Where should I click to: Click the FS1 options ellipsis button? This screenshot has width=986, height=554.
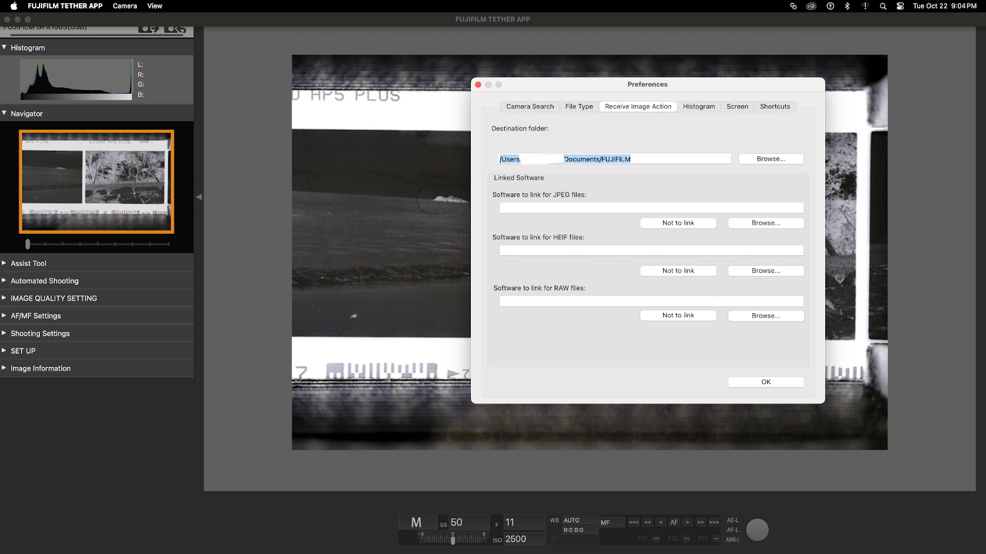tap(656, 539)
